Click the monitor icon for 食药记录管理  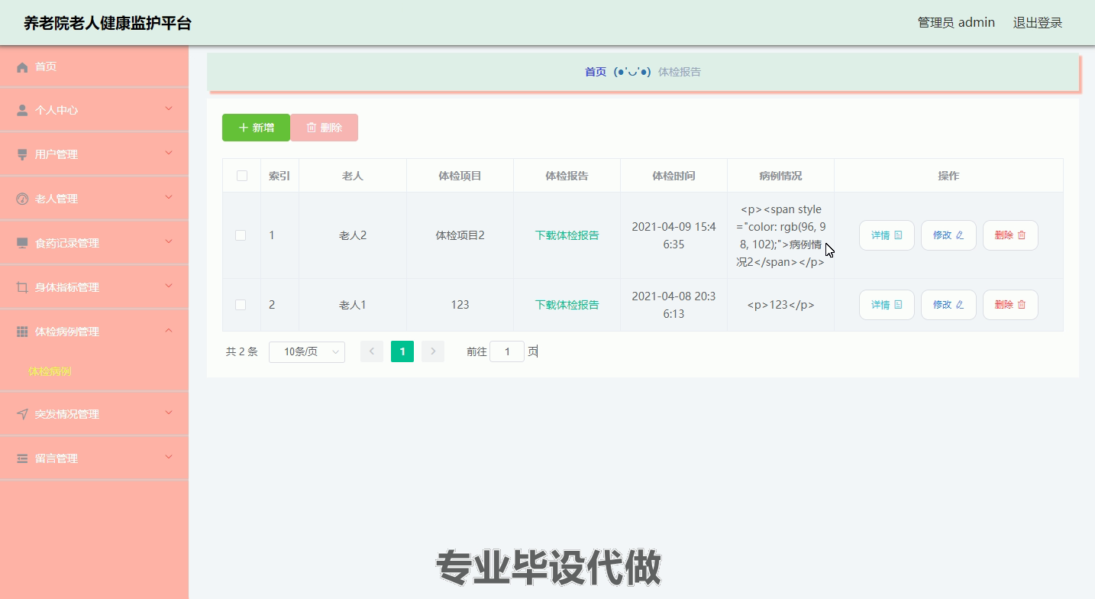tap(22, 243)
